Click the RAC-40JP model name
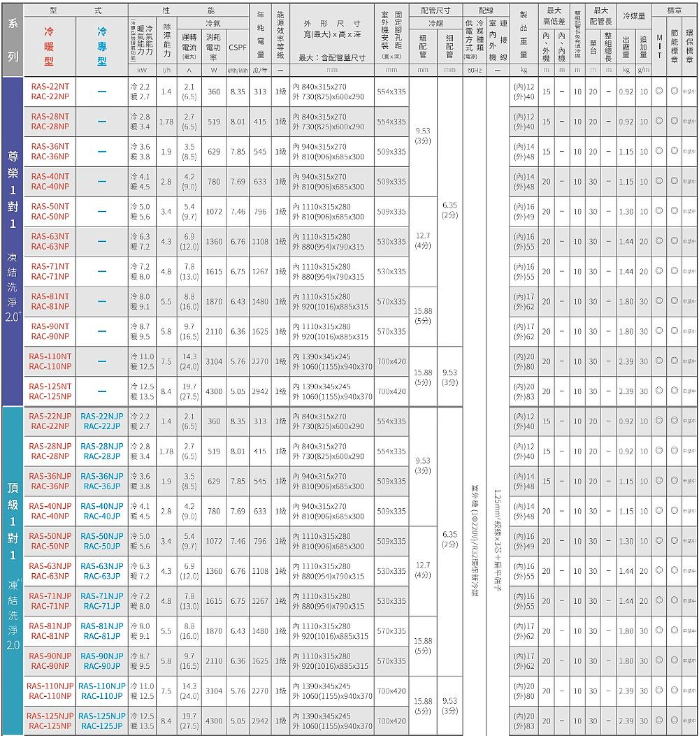 [x=102, y=517]
